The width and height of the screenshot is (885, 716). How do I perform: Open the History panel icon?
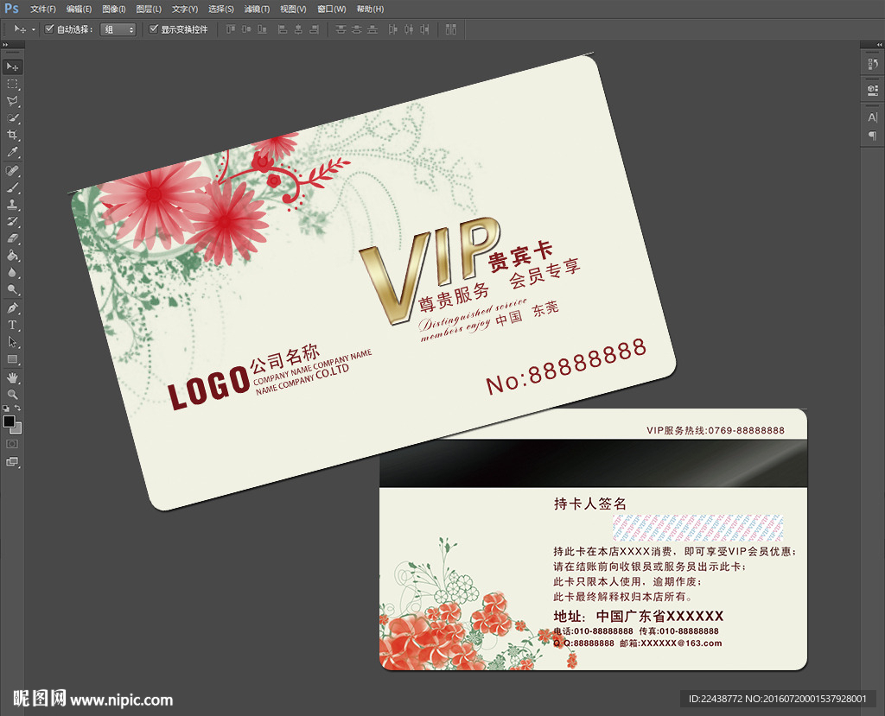coord(873,64)
